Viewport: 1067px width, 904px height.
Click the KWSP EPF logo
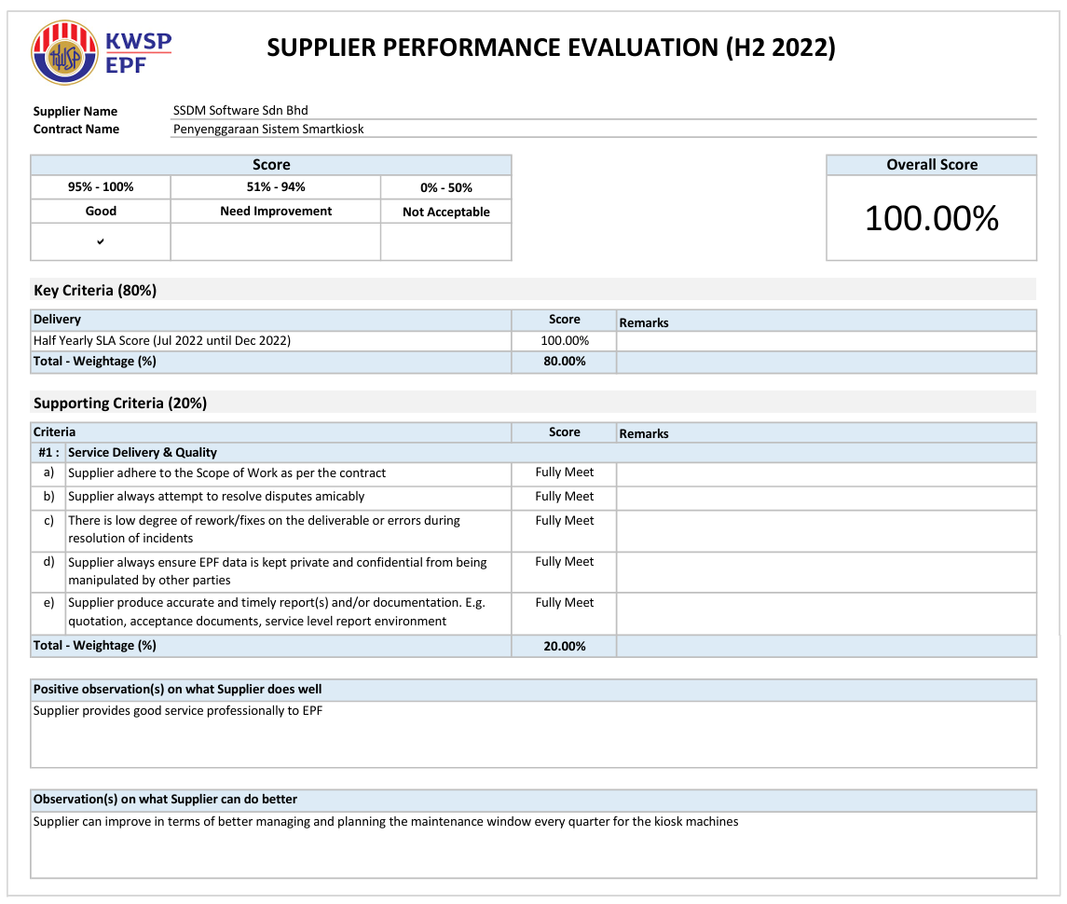tap(102, 52)
